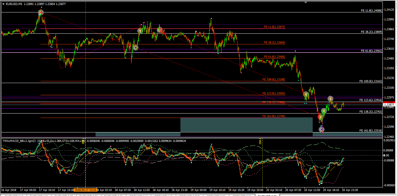Click price scale value 1.23100
The width and height of the screenshot is (397, 196).
pos(389,88)
